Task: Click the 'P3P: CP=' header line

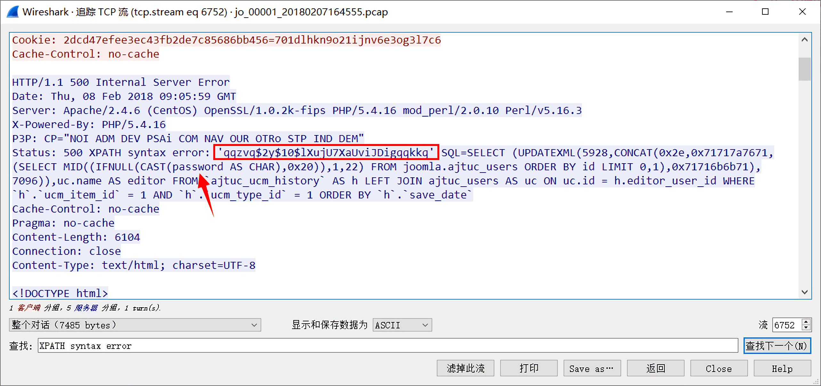Action: 188,139
